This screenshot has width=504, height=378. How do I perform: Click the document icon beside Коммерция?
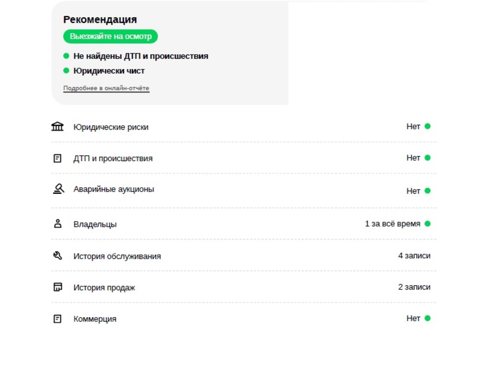tap(58, 319)
